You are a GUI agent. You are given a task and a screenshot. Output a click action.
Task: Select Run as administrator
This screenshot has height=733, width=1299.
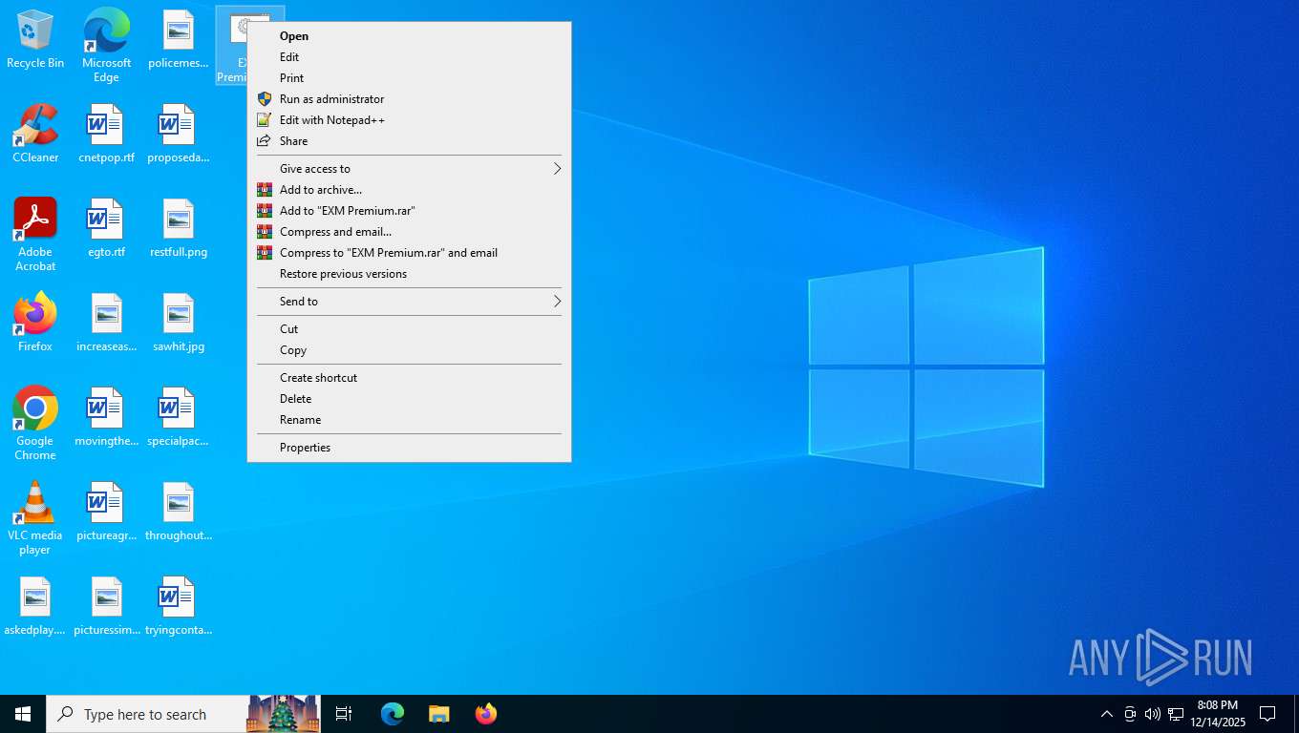click(x=409, y=99)
